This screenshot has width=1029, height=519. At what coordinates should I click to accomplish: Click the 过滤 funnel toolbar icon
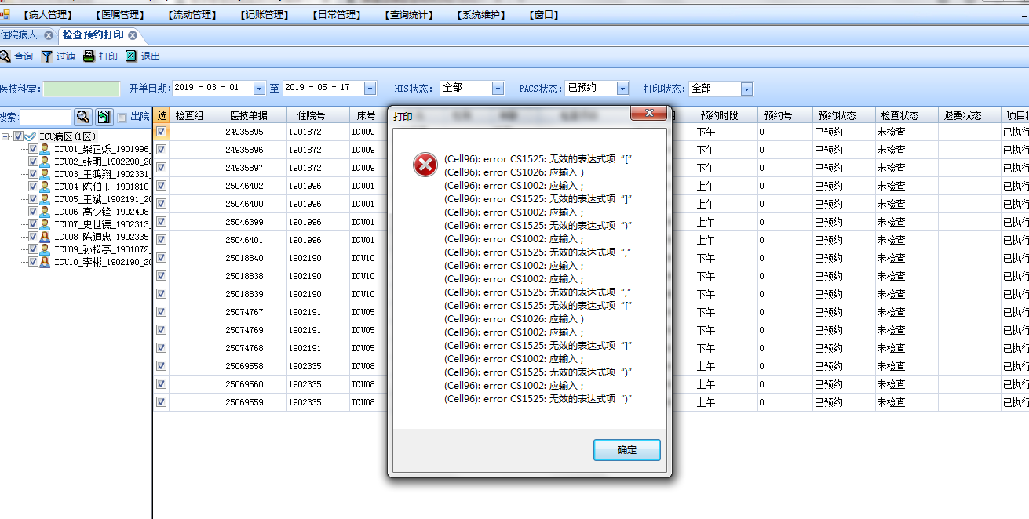(47, 56)
